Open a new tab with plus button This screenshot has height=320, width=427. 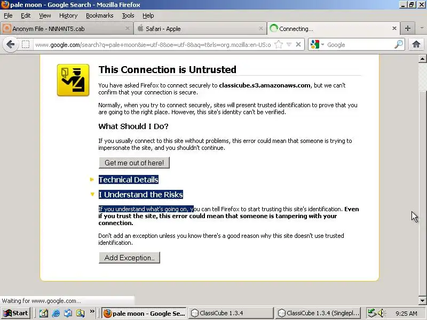[x=408, y=28]
